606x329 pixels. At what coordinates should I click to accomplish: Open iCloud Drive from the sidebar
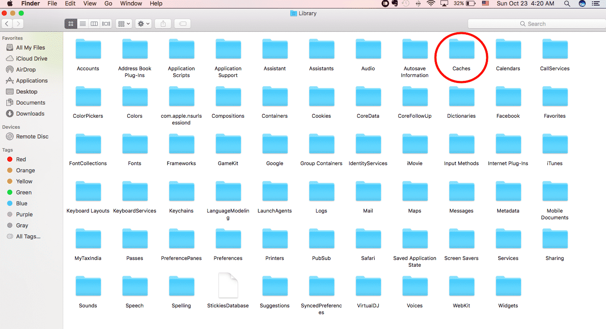coord(31,58)
